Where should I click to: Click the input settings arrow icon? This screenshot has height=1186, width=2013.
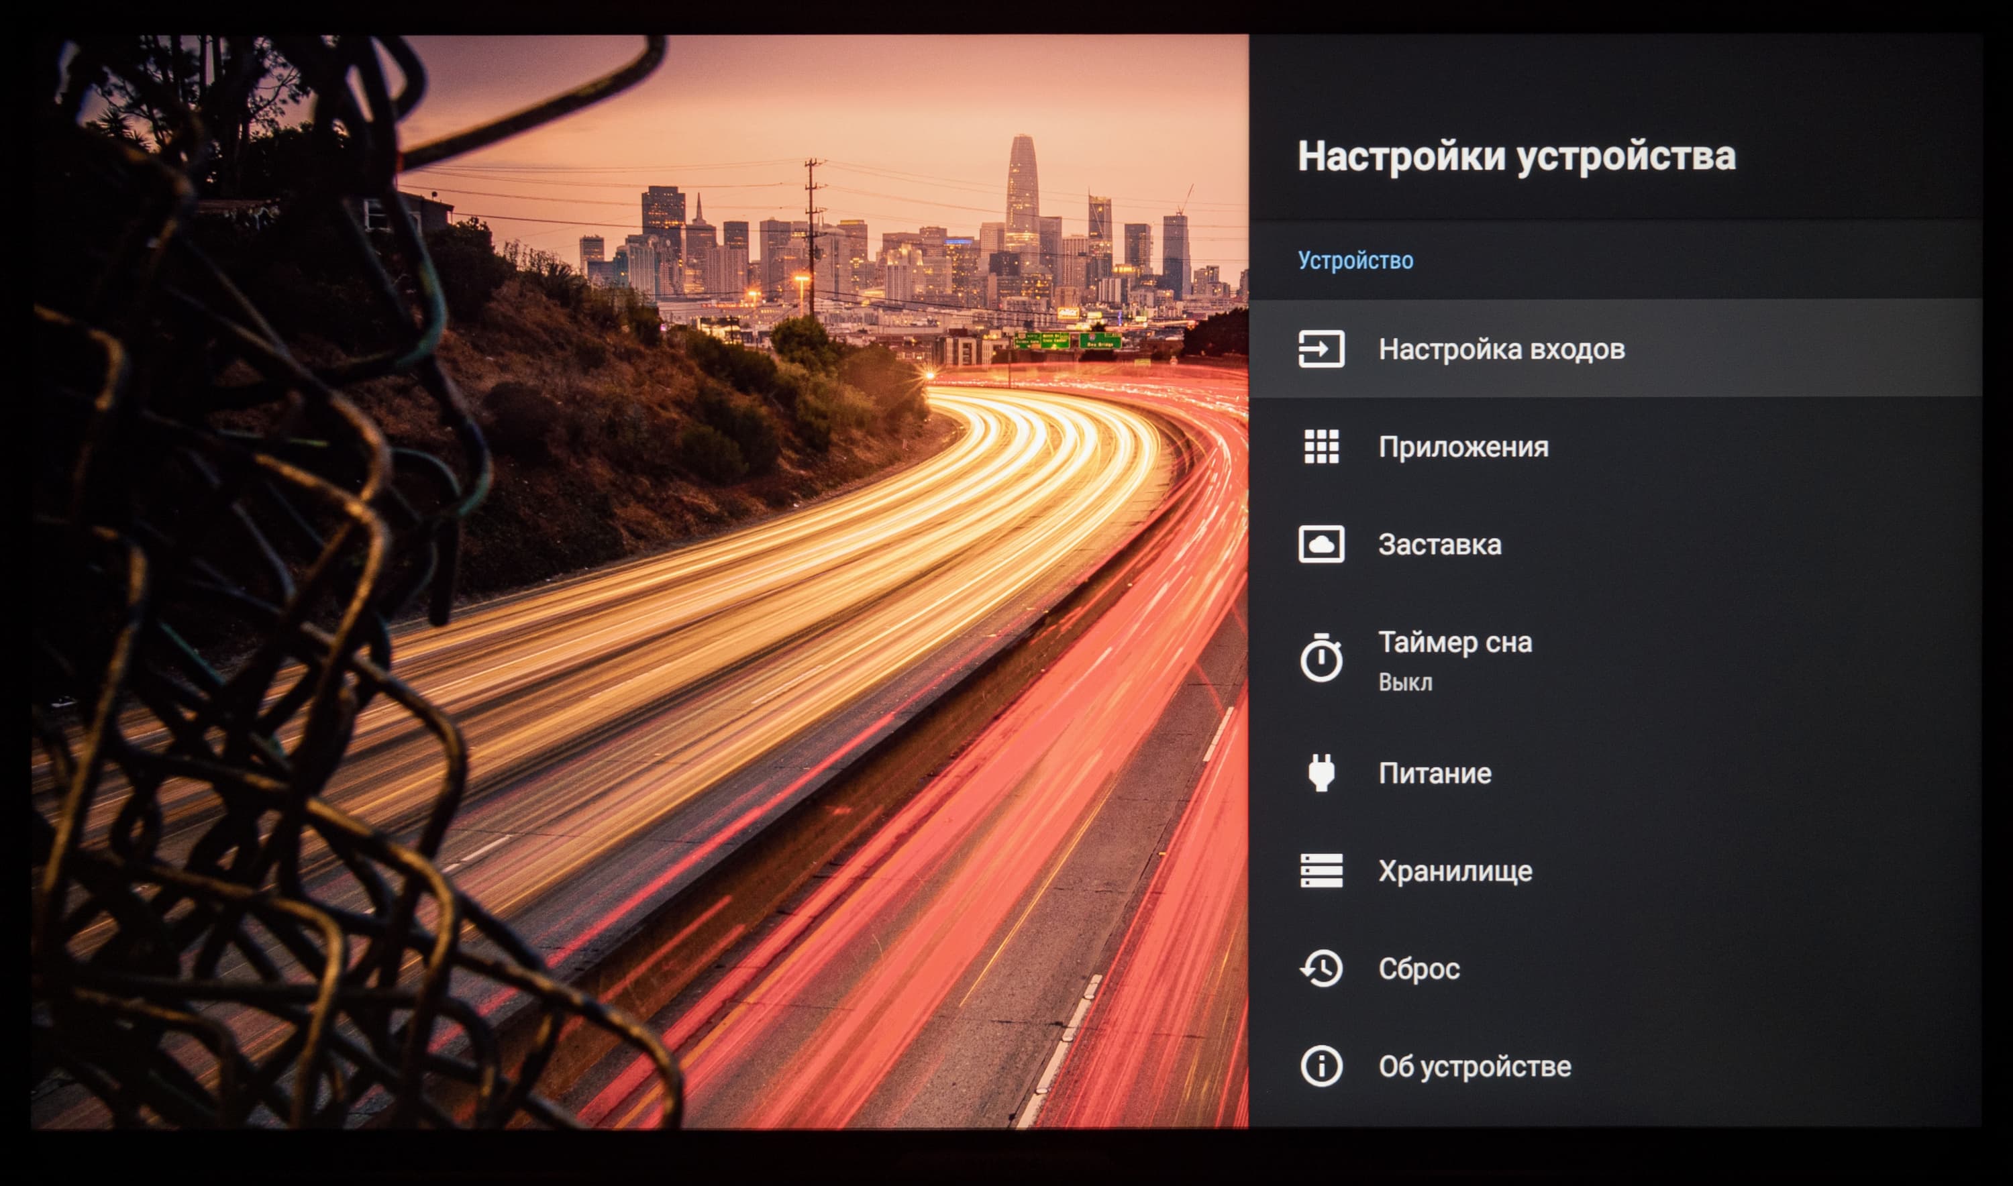[1321, 349]
